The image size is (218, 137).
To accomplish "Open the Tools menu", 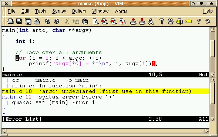I will pos(40,11).
